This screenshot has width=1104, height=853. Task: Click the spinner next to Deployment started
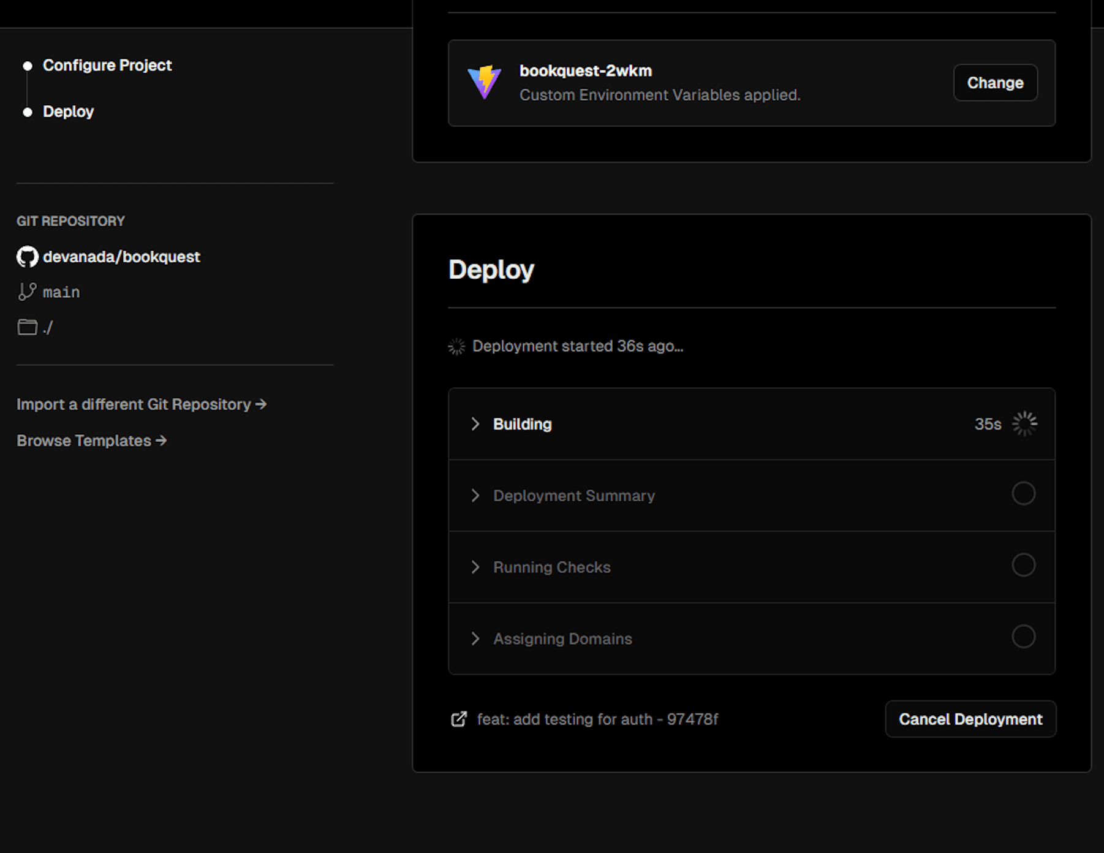[x=456, y=347]
